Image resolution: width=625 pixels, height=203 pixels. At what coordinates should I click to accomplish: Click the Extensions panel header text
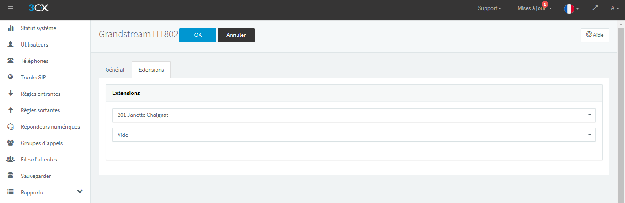point(126,93)
